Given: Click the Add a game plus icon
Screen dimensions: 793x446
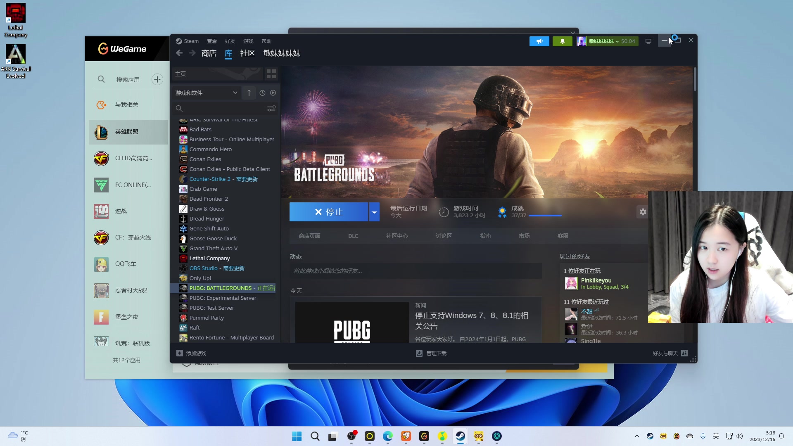Looking at the screenshot, I should [x=180, y=353].
